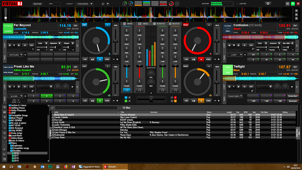Screen dimensions: 302x170
Task: Select slicer pad 2 on deck 3
Action: pyautogui.click(x=47, y=96)
